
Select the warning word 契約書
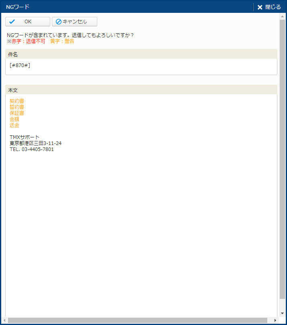(17, 101)
